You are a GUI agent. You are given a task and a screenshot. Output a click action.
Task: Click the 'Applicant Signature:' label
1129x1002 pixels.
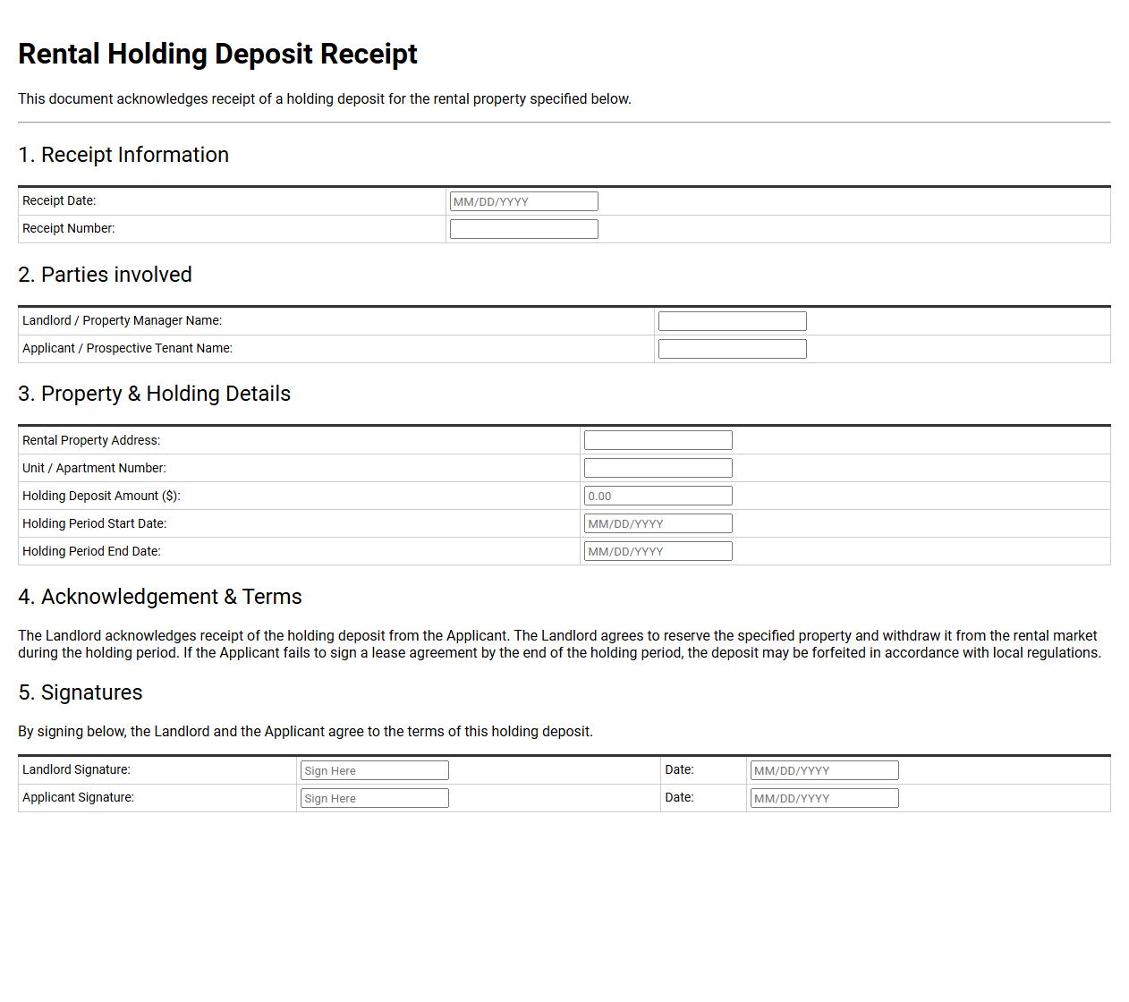pos(78,797)
